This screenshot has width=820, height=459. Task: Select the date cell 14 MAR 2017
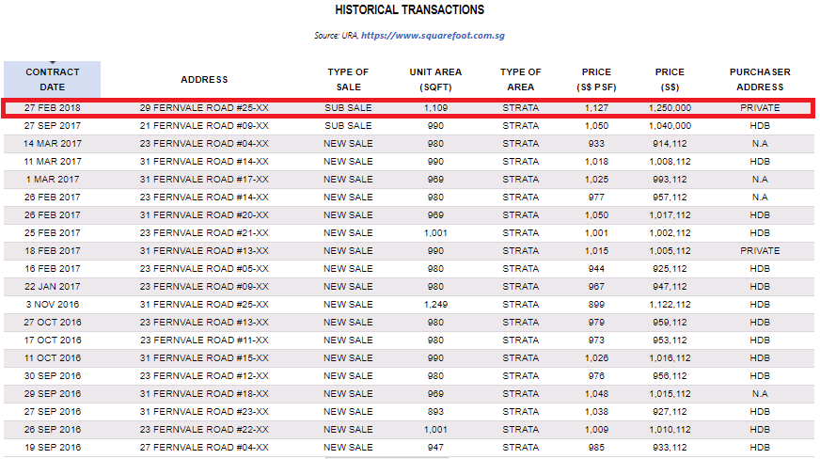point(53,143)
